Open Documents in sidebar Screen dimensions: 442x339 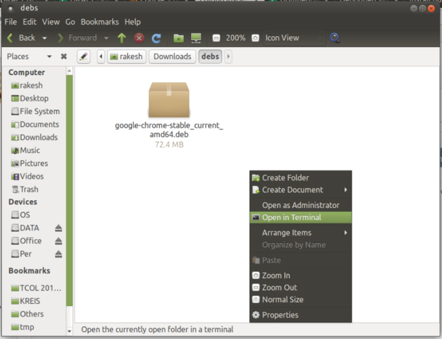pyautogui.click(x=35, y=125)
